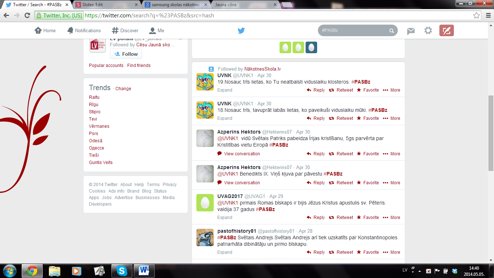
Task: Retweet UVNK tweet 19
Action: (x=341, y=90)
